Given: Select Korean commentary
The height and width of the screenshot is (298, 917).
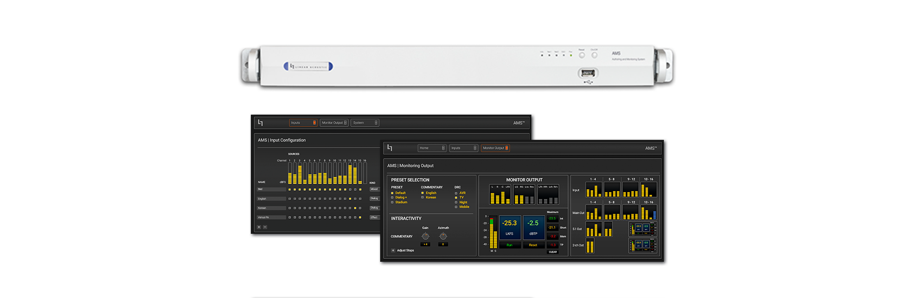Looking at the screenshot, I should coord(422,198).
